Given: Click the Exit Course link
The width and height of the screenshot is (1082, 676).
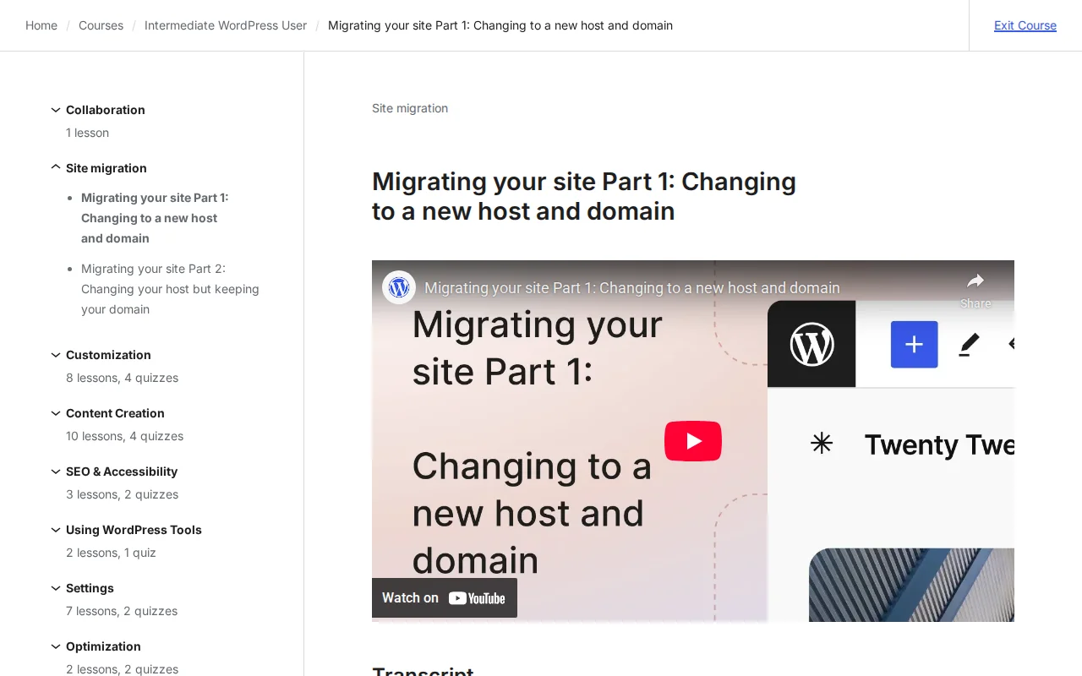Looking at the screenshot, I should (1025, 25).
